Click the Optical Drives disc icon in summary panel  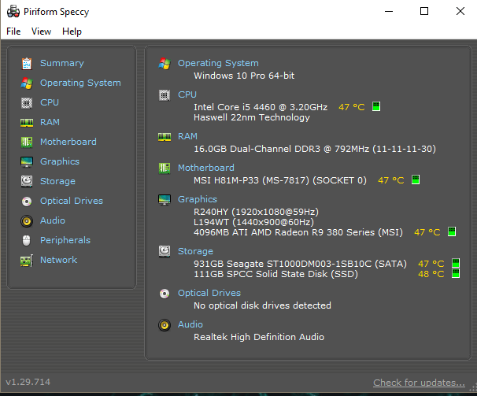click(165, 294)
